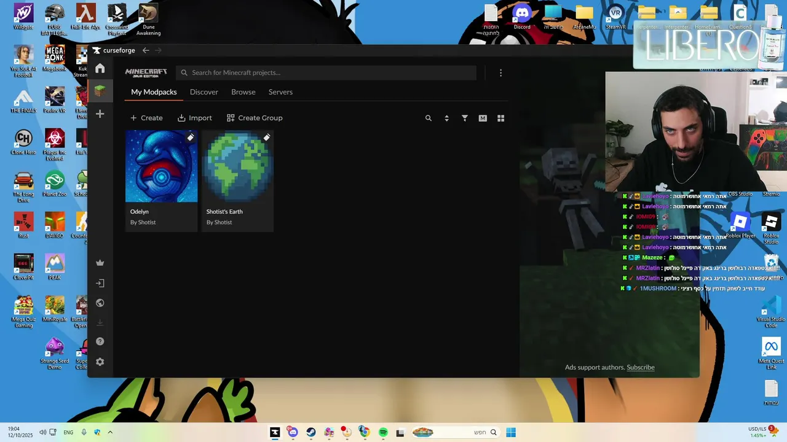The width and height of the screenshot is (787, 442).
Task: Select the Dune Awakening desktop icon
Action: [x=148, y=19]
